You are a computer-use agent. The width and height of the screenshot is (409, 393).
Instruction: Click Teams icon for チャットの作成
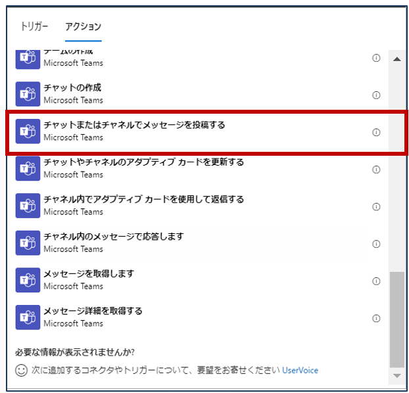[x=28, y=94]
